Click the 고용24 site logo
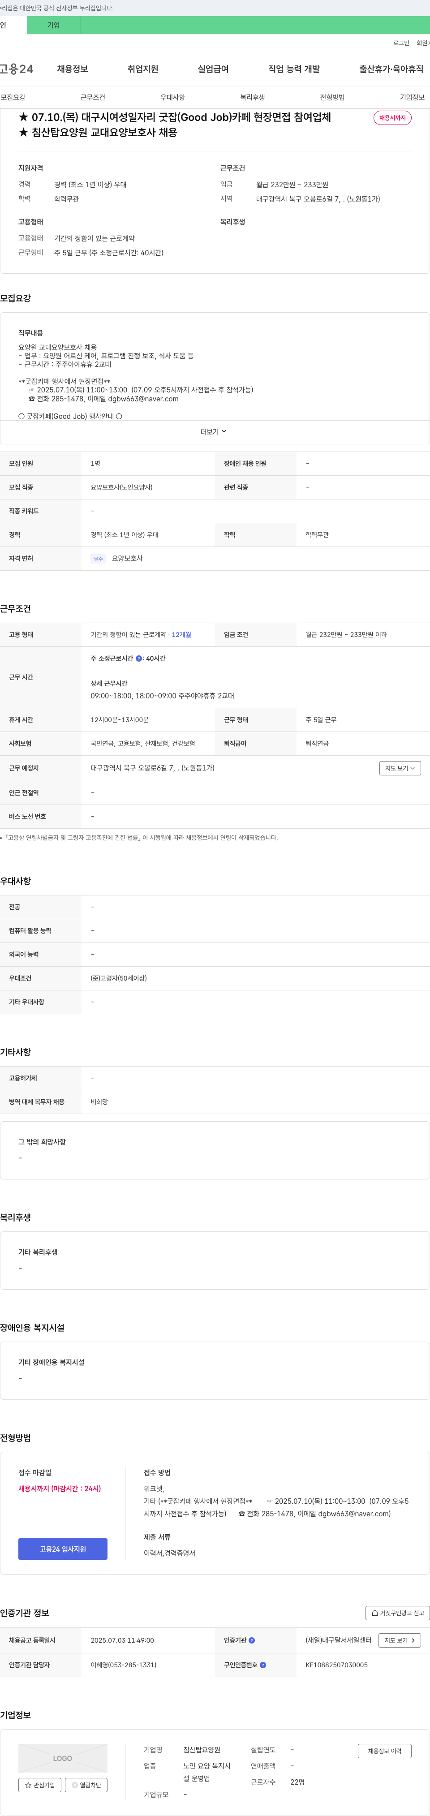The width and height of the screenshot is (430, 1816). coord(16,69)
